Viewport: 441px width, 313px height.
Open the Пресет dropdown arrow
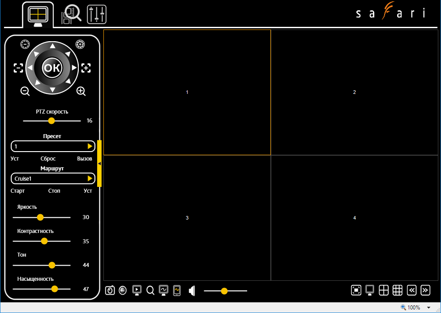point(90,146)
